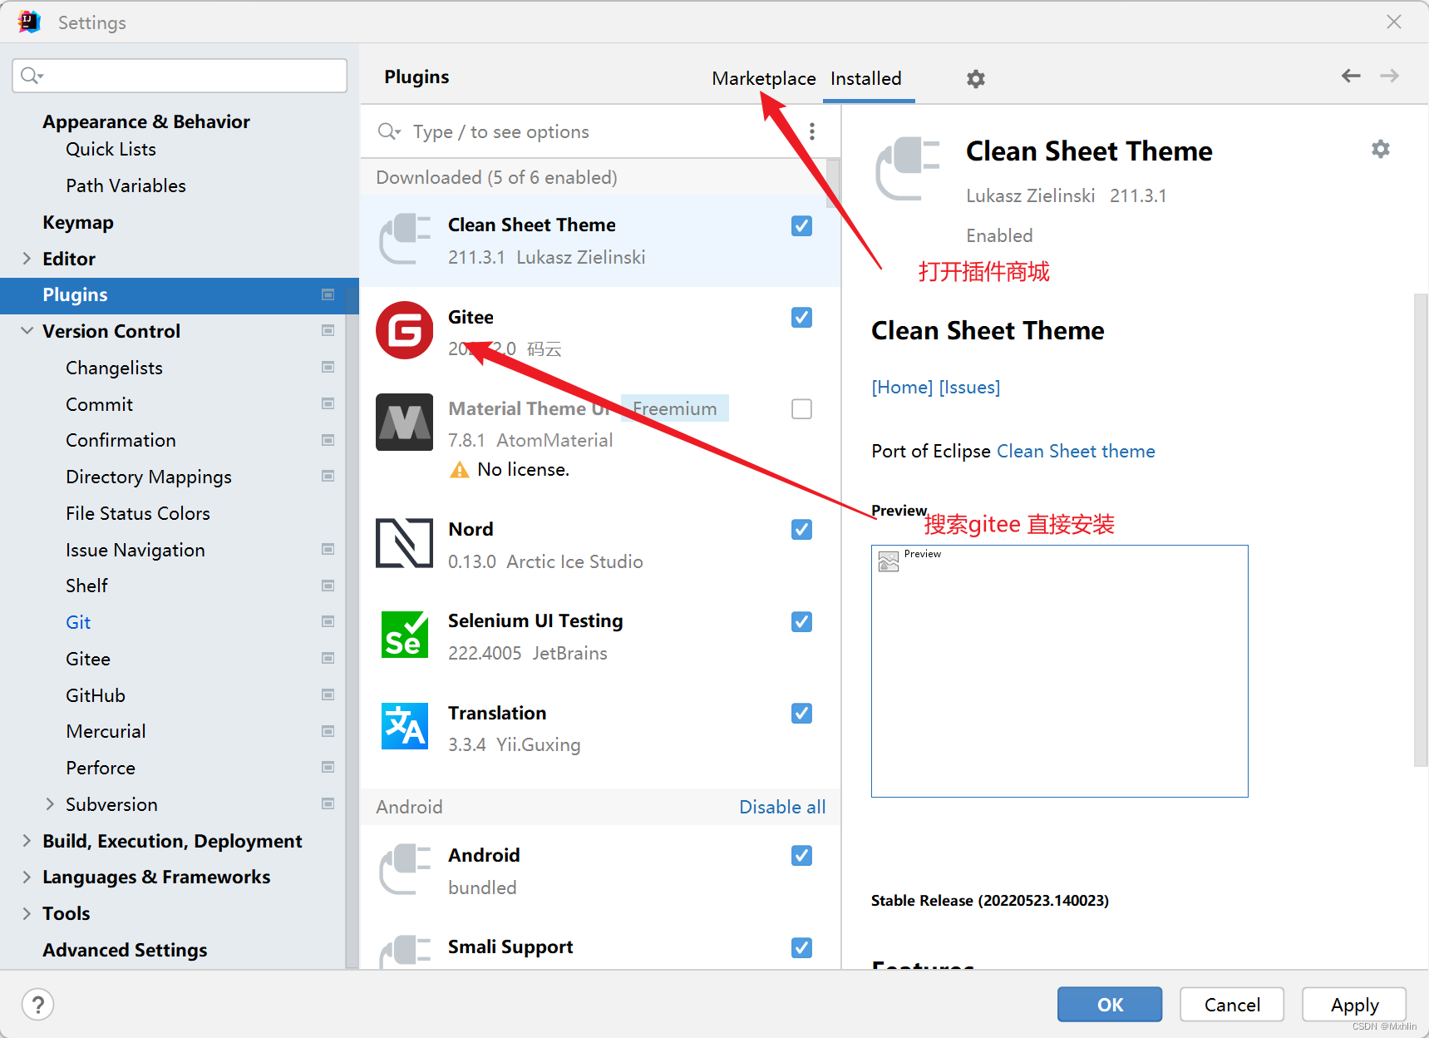Click the Android plugin plug icon
This screenshot has height=1038, width=1429.
point(404,869)
